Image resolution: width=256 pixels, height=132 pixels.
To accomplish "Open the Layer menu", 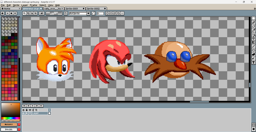I will point(24,5).
